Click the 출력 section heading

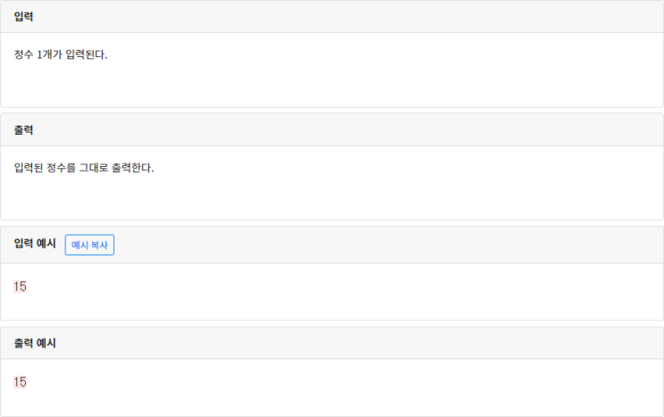[x=24, y=130]
